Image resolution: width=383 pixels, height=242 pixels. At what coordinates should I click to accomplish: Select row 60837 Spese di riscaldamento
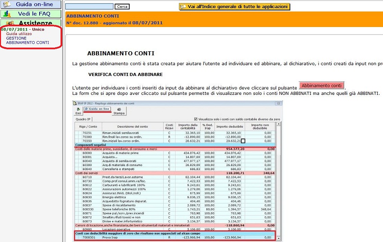pos(175,205)
